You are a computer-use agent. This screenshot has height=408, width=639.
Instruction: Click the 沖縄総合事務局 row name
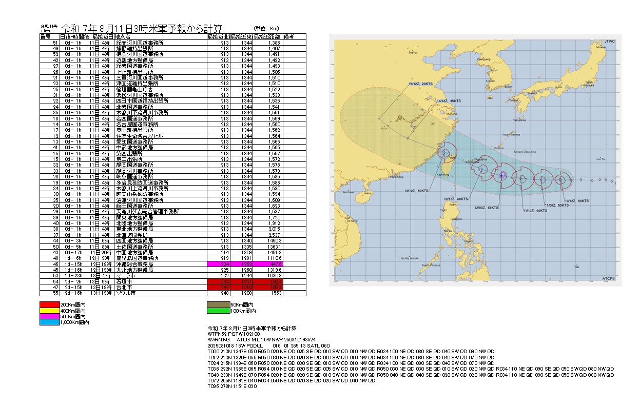134,263
